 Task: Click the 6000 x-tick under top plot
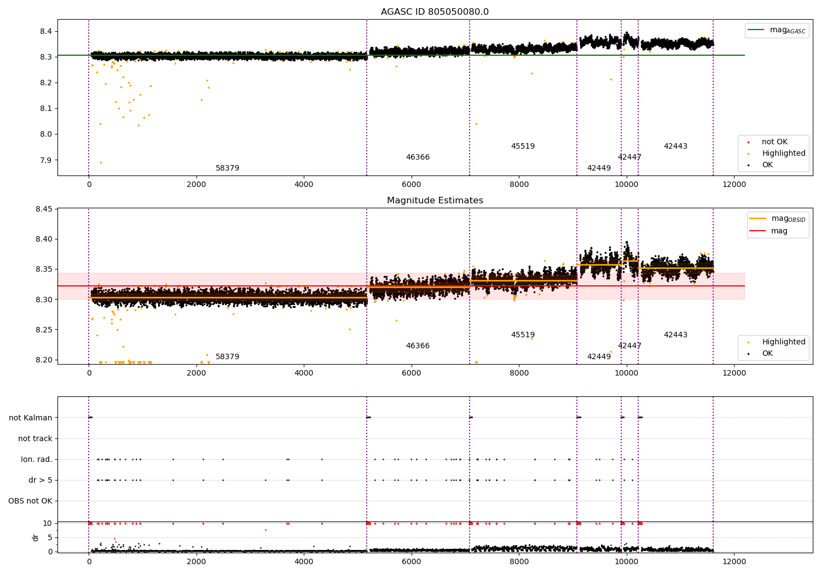coord(411,185)
